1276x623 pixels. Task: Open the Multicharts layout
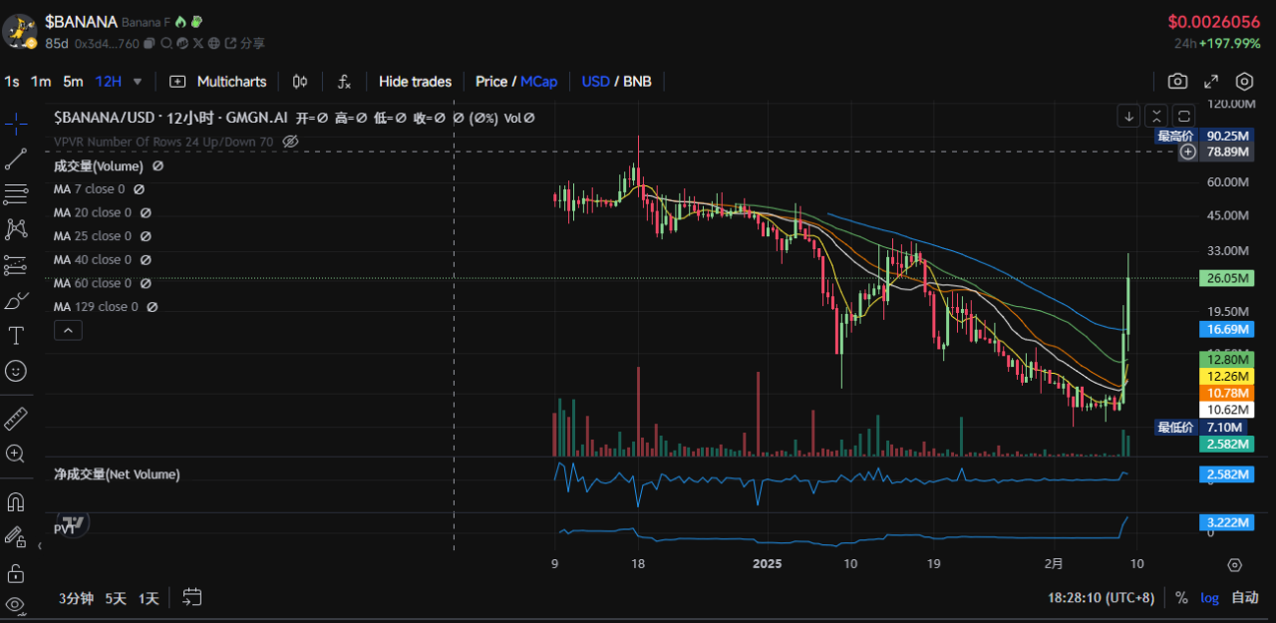[218, 82]
